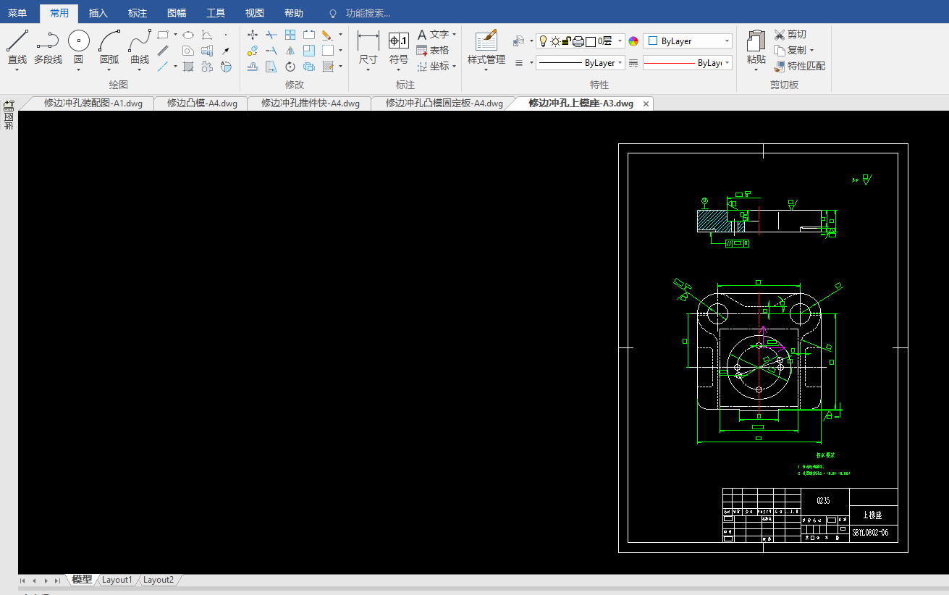Open the 图库 side panel tab
Screen dimensions: 949x595
(x=9, y=116)
